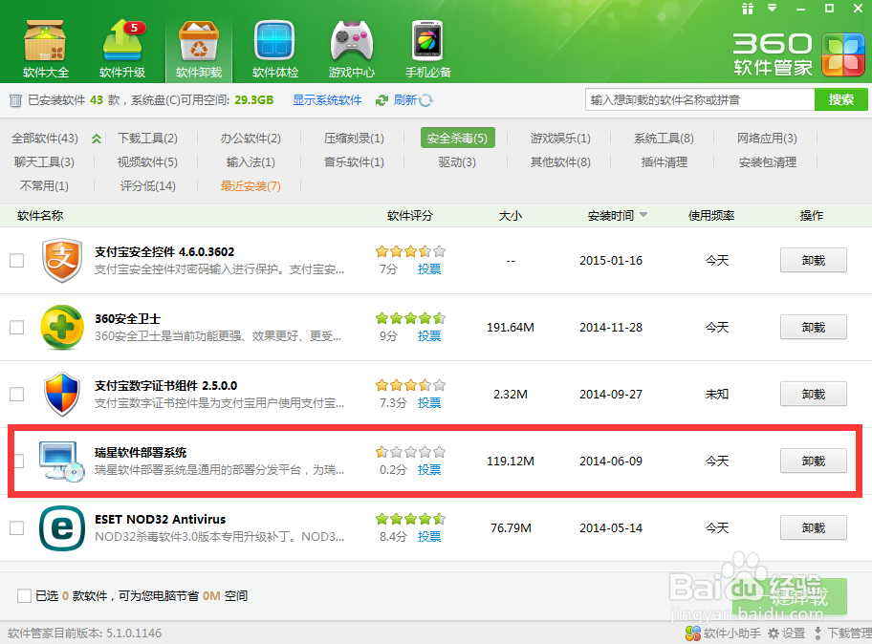The height and width of the screenshot is (644, 872).
Task: Click the 支付宝数字证书组件 shield icon
Action: [x=62, y=394]
